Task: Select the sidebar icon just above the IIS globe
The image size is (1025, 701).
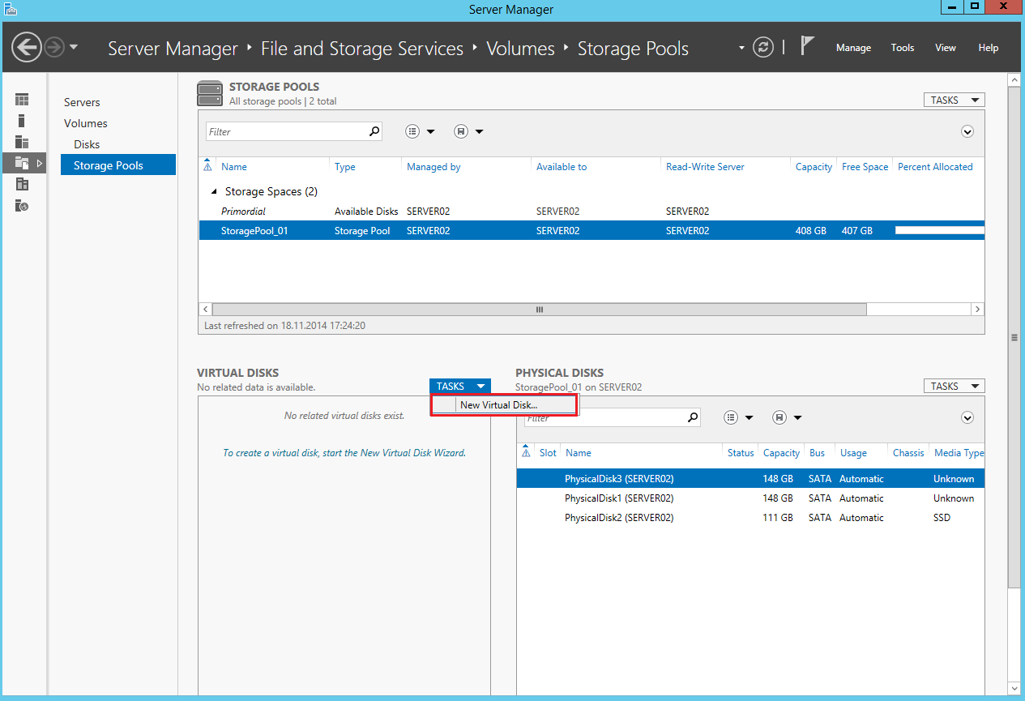Action: coord(22,184)
